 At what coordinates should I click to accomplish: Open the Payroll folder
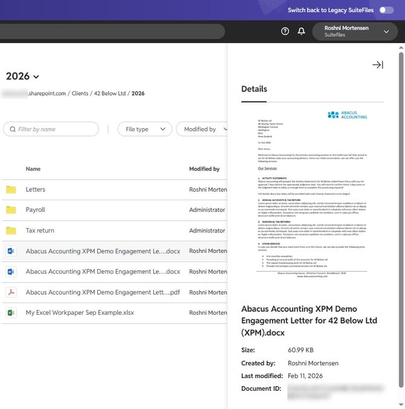pos(36,210)
